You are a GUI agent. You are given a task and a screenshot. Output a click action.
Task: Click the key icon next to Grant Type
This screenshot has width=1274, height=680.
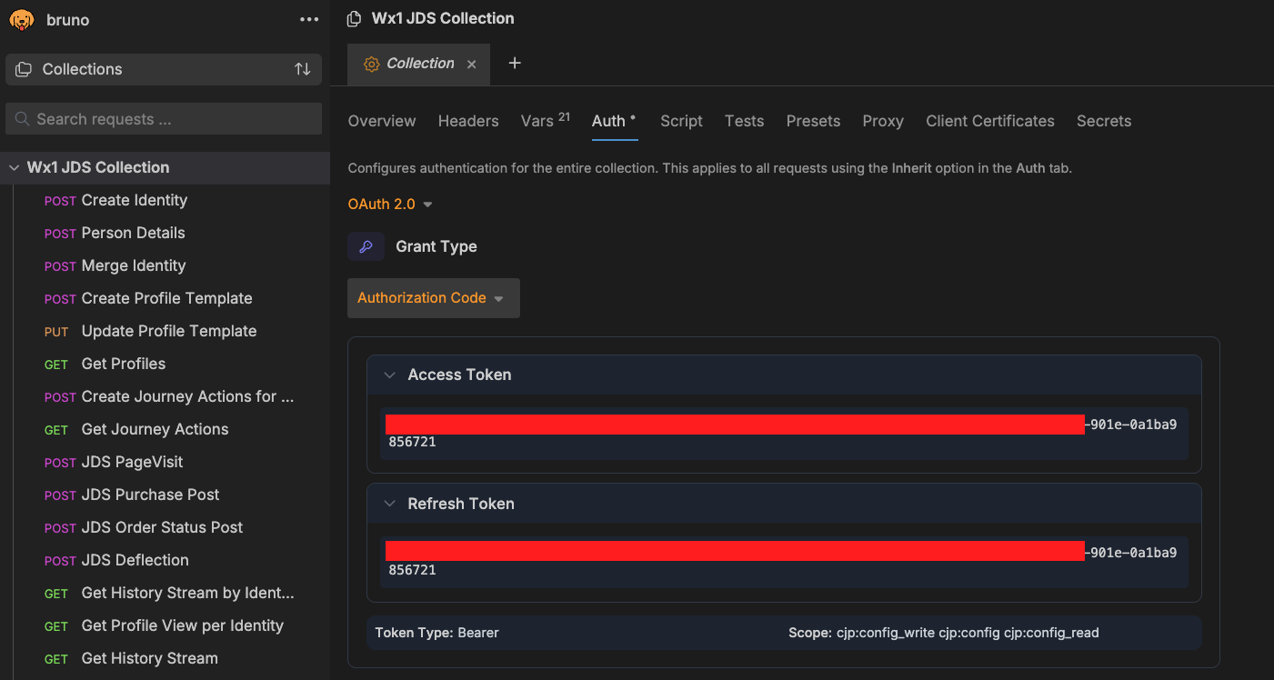(366, 246)
